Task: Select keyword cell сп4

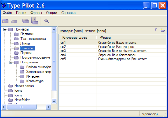Action: click(63, 55)
